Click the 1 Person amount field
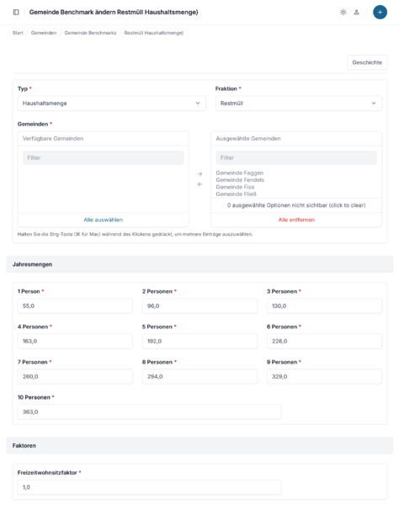This screenshot has width=399, height=505. (x=75, y=306)
